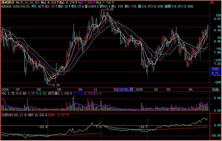Click the 07 month marker on timeline
This screenshot has width=222, height=141.
pyautogui.click(x=18, y=89)
